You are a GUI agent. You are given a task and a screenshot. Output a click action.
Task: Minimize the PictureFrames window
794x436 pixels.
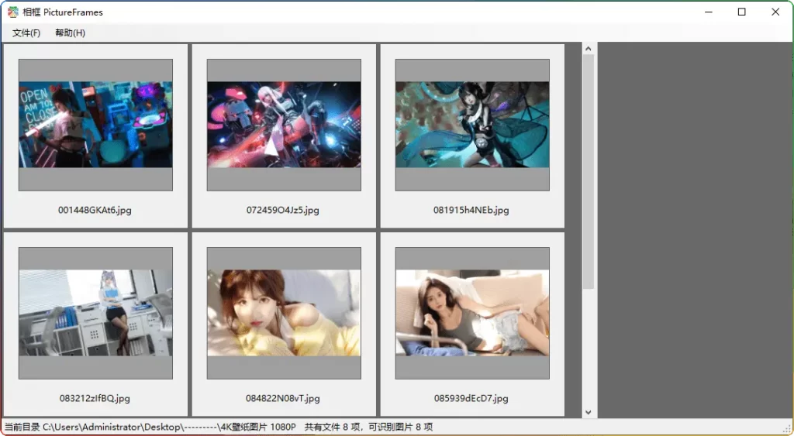point(707,12)
